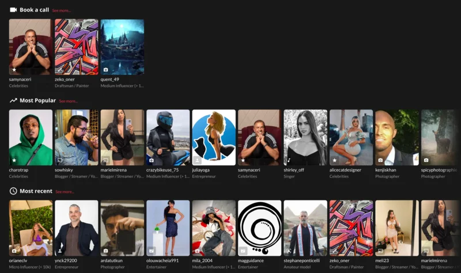Click the camera badge on spicyphotographie card
This screenshot has height=273, width=461.
426,160
